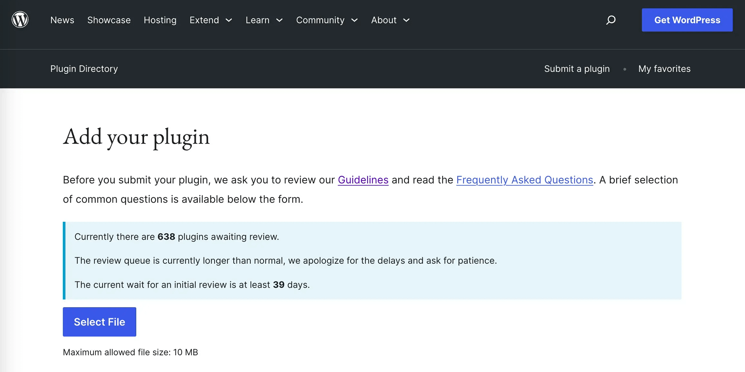This screenshot has width=745, height=372.
Task: Click the Learn menu label
Action: 257,20
